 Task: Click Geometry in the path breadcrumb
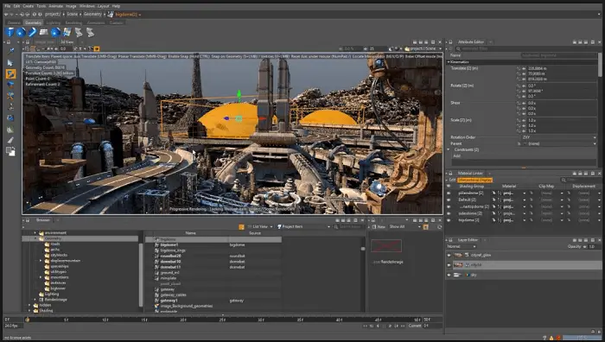tap(92, 15)
